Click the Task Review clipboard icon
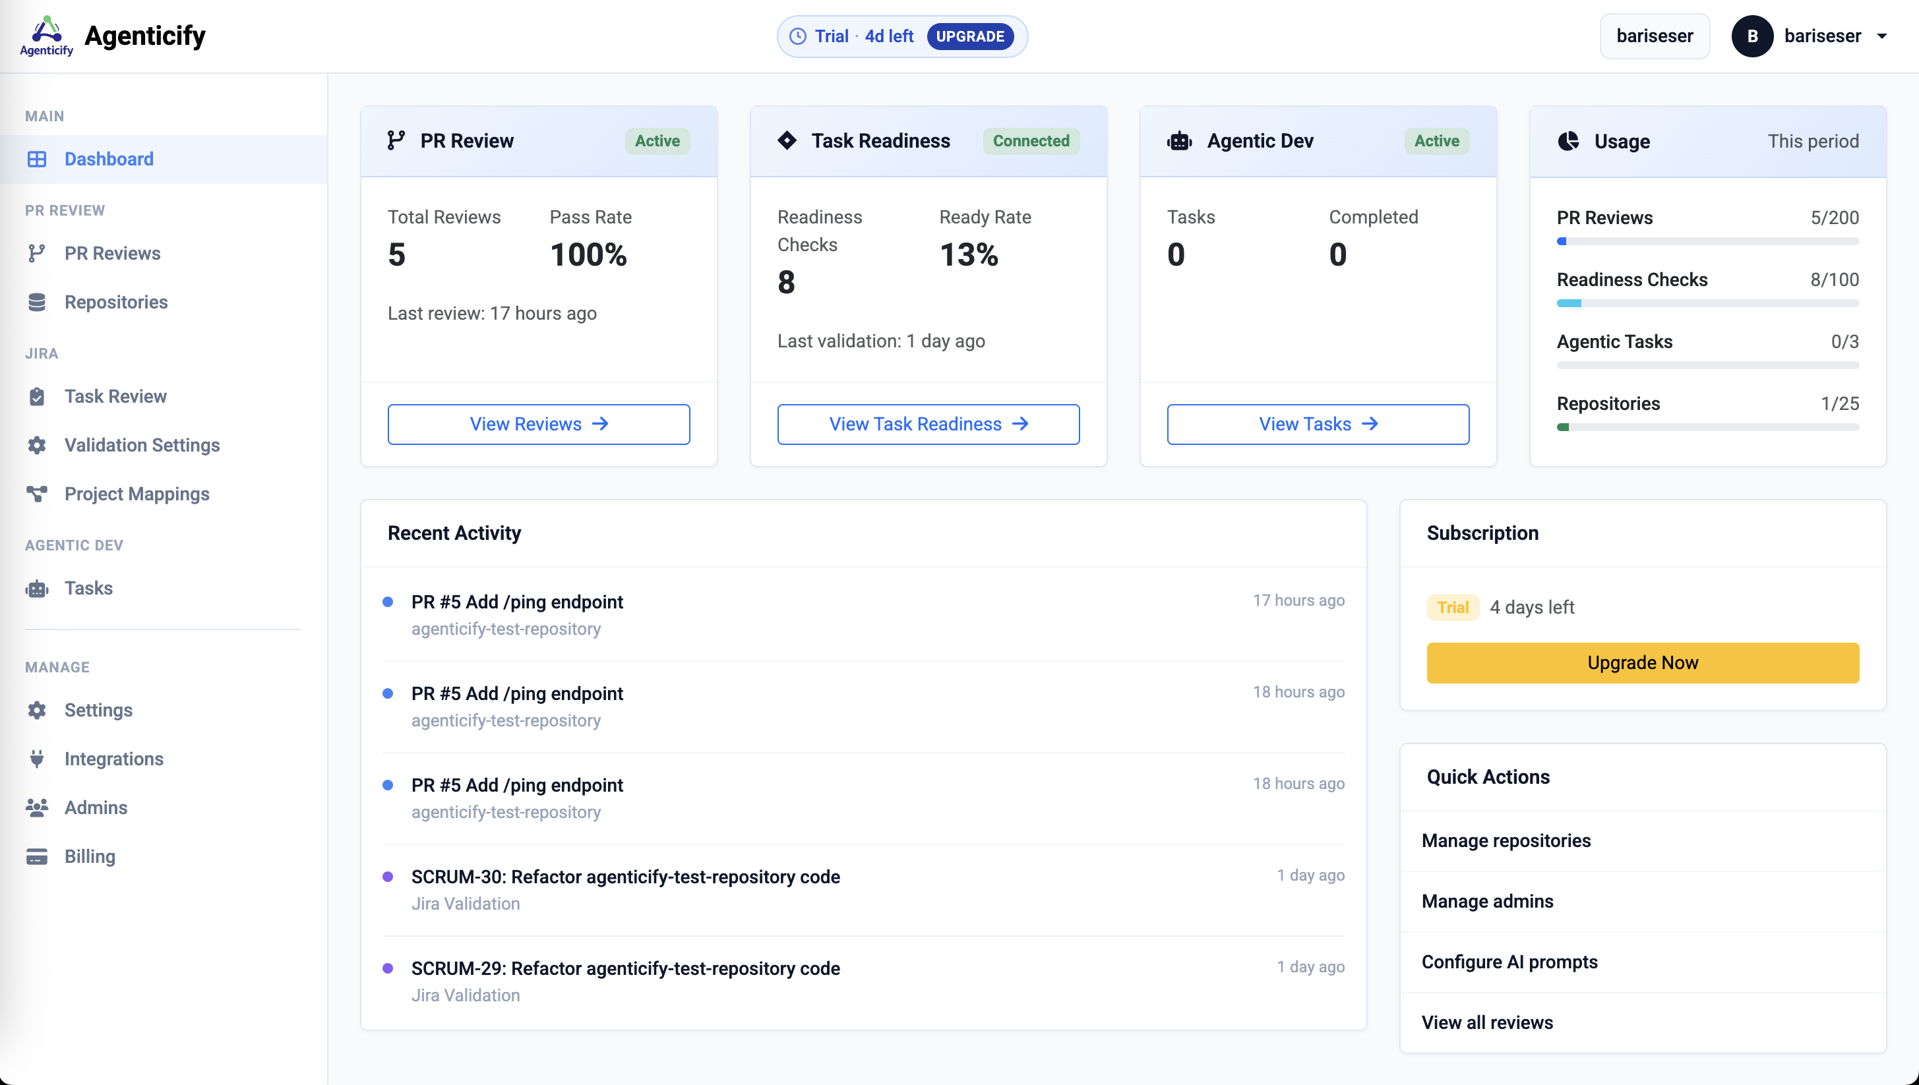 [x=36, y=396]
